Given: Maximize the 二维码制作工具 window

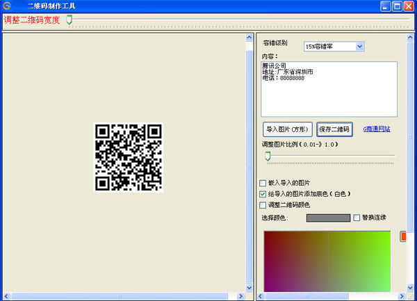Looking at the screenshot, I should (397, 6).
